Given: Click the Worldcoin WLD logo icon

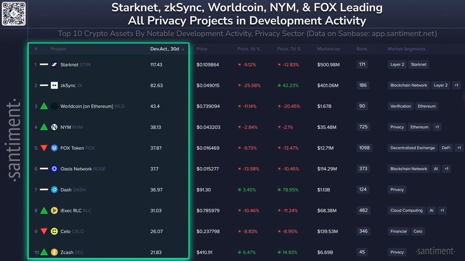Looking at the screenshot, I should coord(54,106).
